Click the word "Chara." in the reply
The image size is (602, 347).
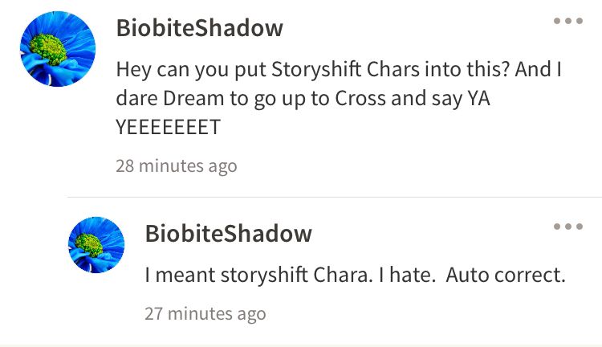click(x=343, y=276)
